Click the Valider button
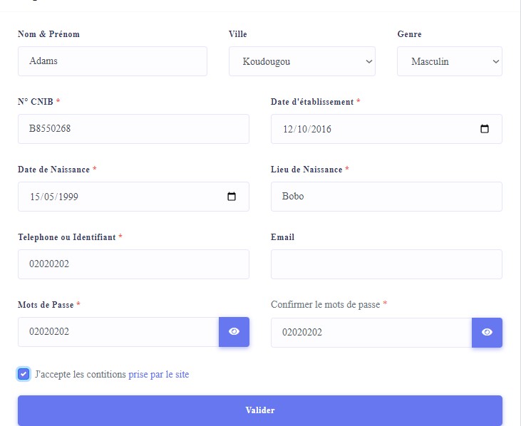This screenshot has height=426, width=521. point(260,410)
